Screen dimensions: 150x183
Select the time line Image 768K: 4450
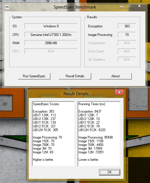coord(91,145)
